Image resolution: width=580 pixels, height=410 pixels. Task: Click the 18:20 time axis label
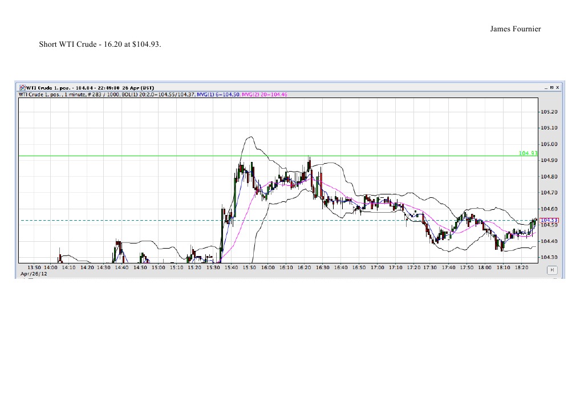522,267
